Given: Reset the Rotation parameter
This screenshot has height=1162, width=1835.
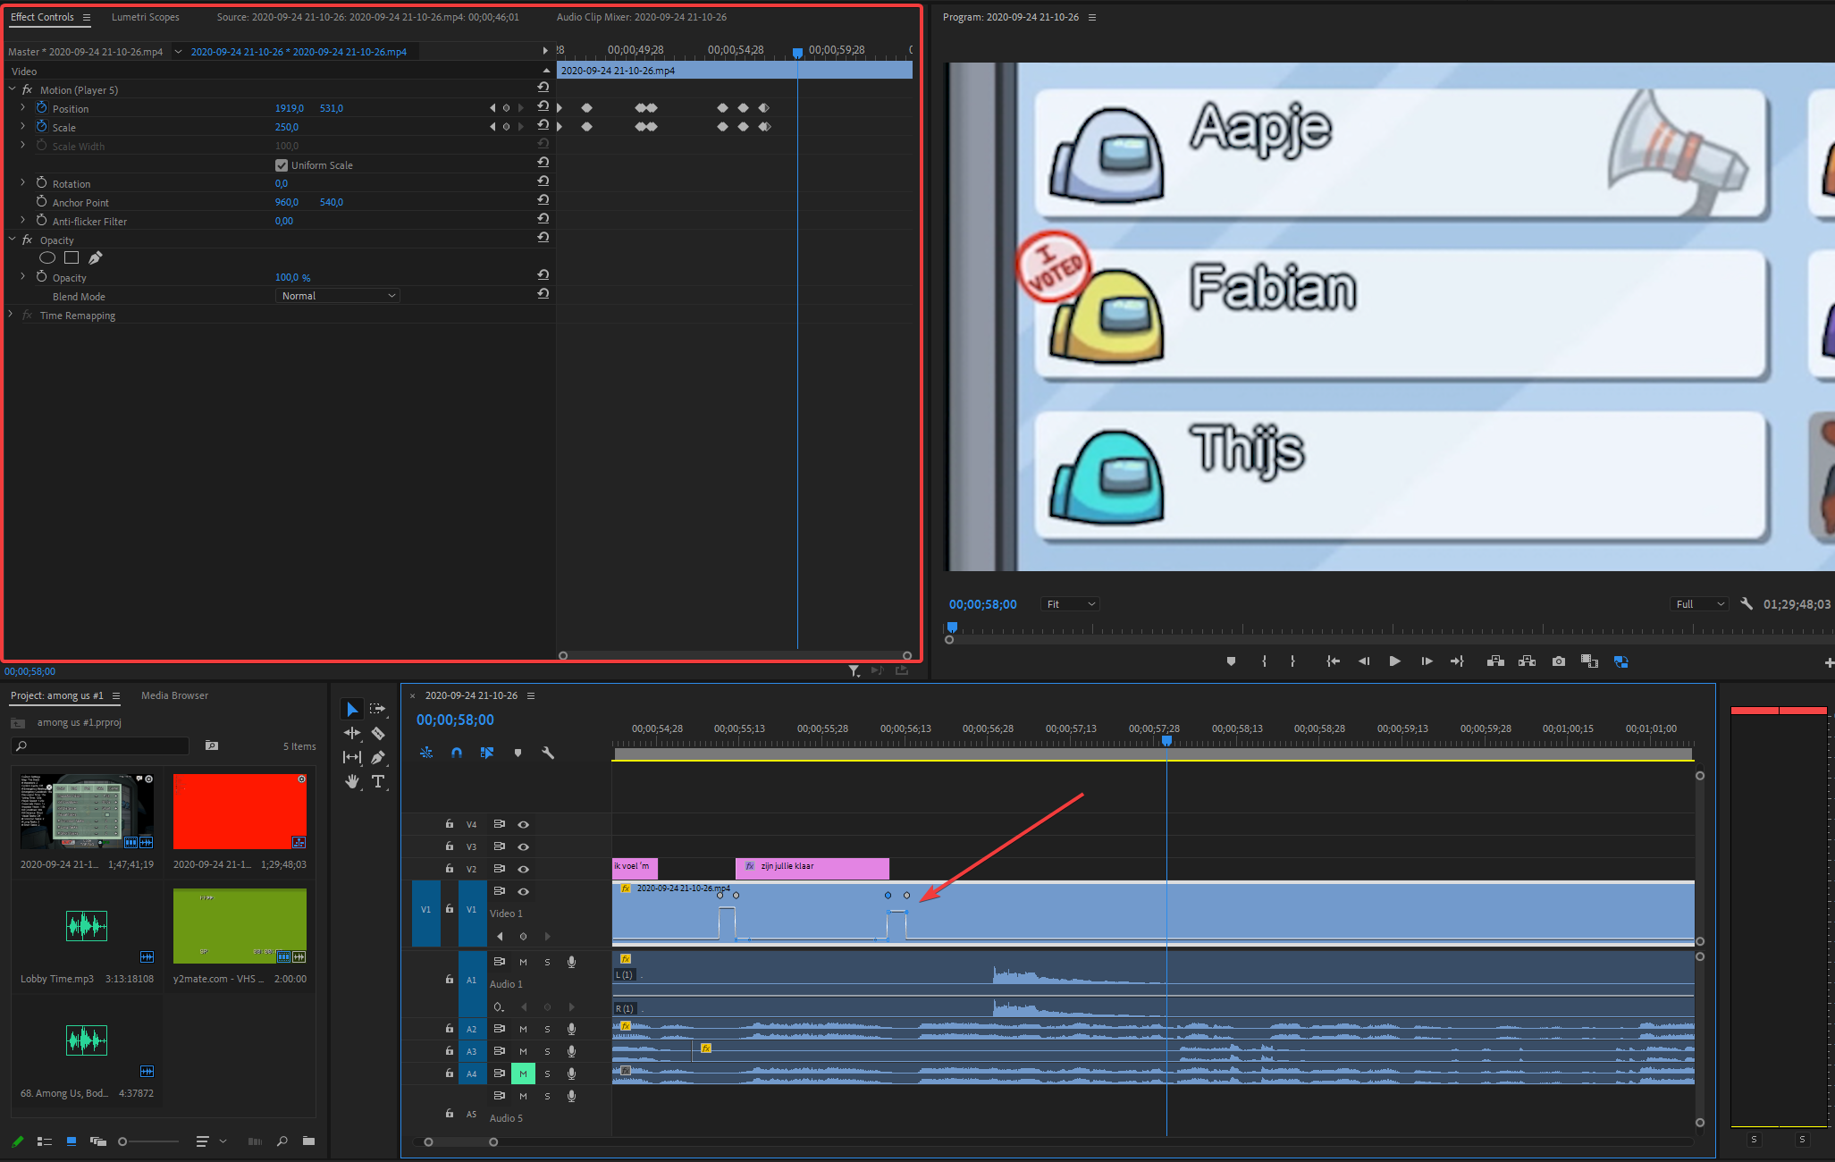Looking at the screenshot, I should pyautogui.click(x=543, y=181).
